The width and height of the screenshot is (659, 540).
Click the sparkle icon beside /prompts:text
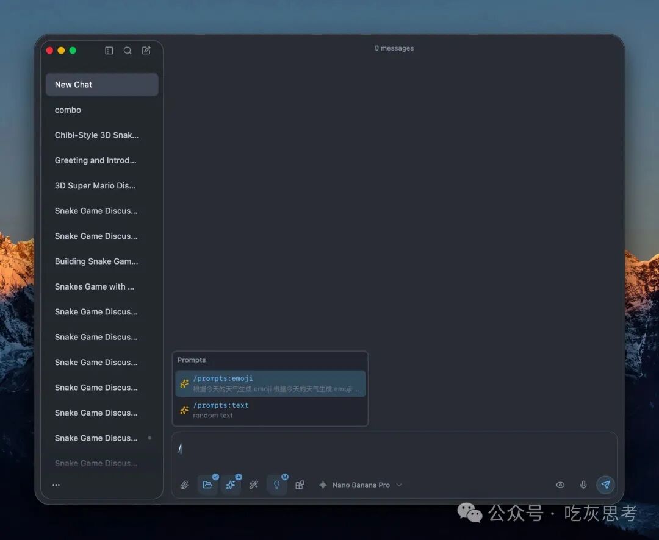pos(184,410)
